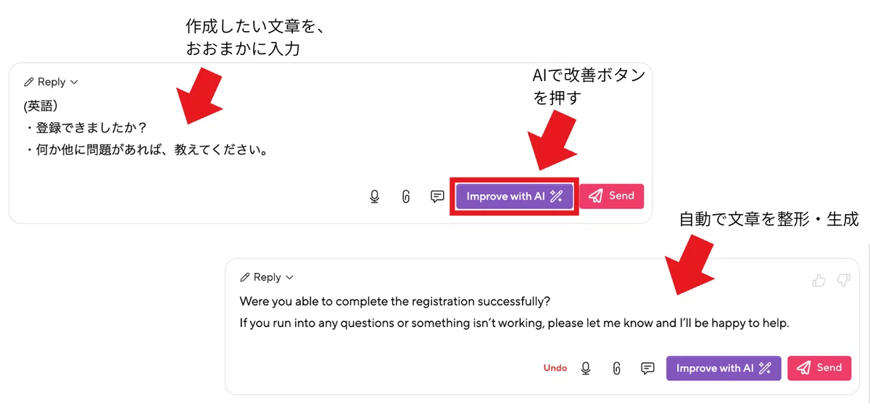Send the improved English reply
The width and height of the screenshot is (870, 411).
point(819,368)
